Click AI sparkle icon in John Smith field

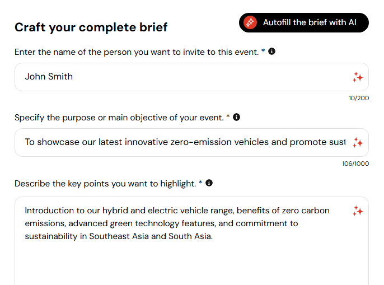click(358, 77)
